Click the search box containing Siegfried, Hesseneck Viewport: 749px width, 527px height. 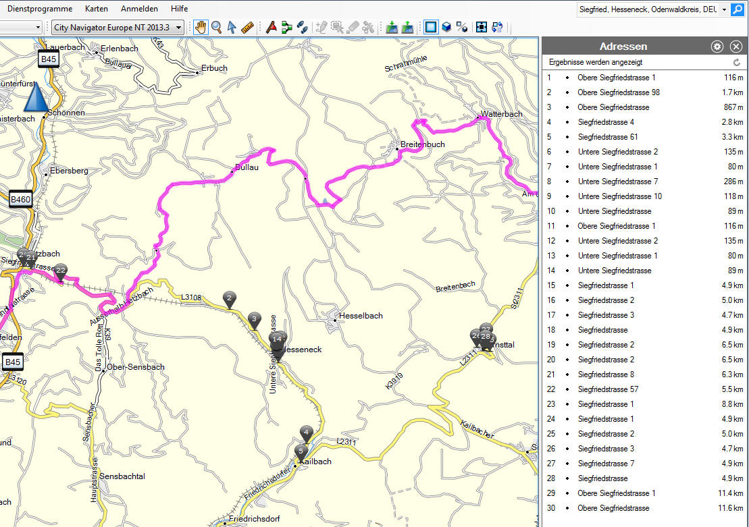click(x=647, y=10)
